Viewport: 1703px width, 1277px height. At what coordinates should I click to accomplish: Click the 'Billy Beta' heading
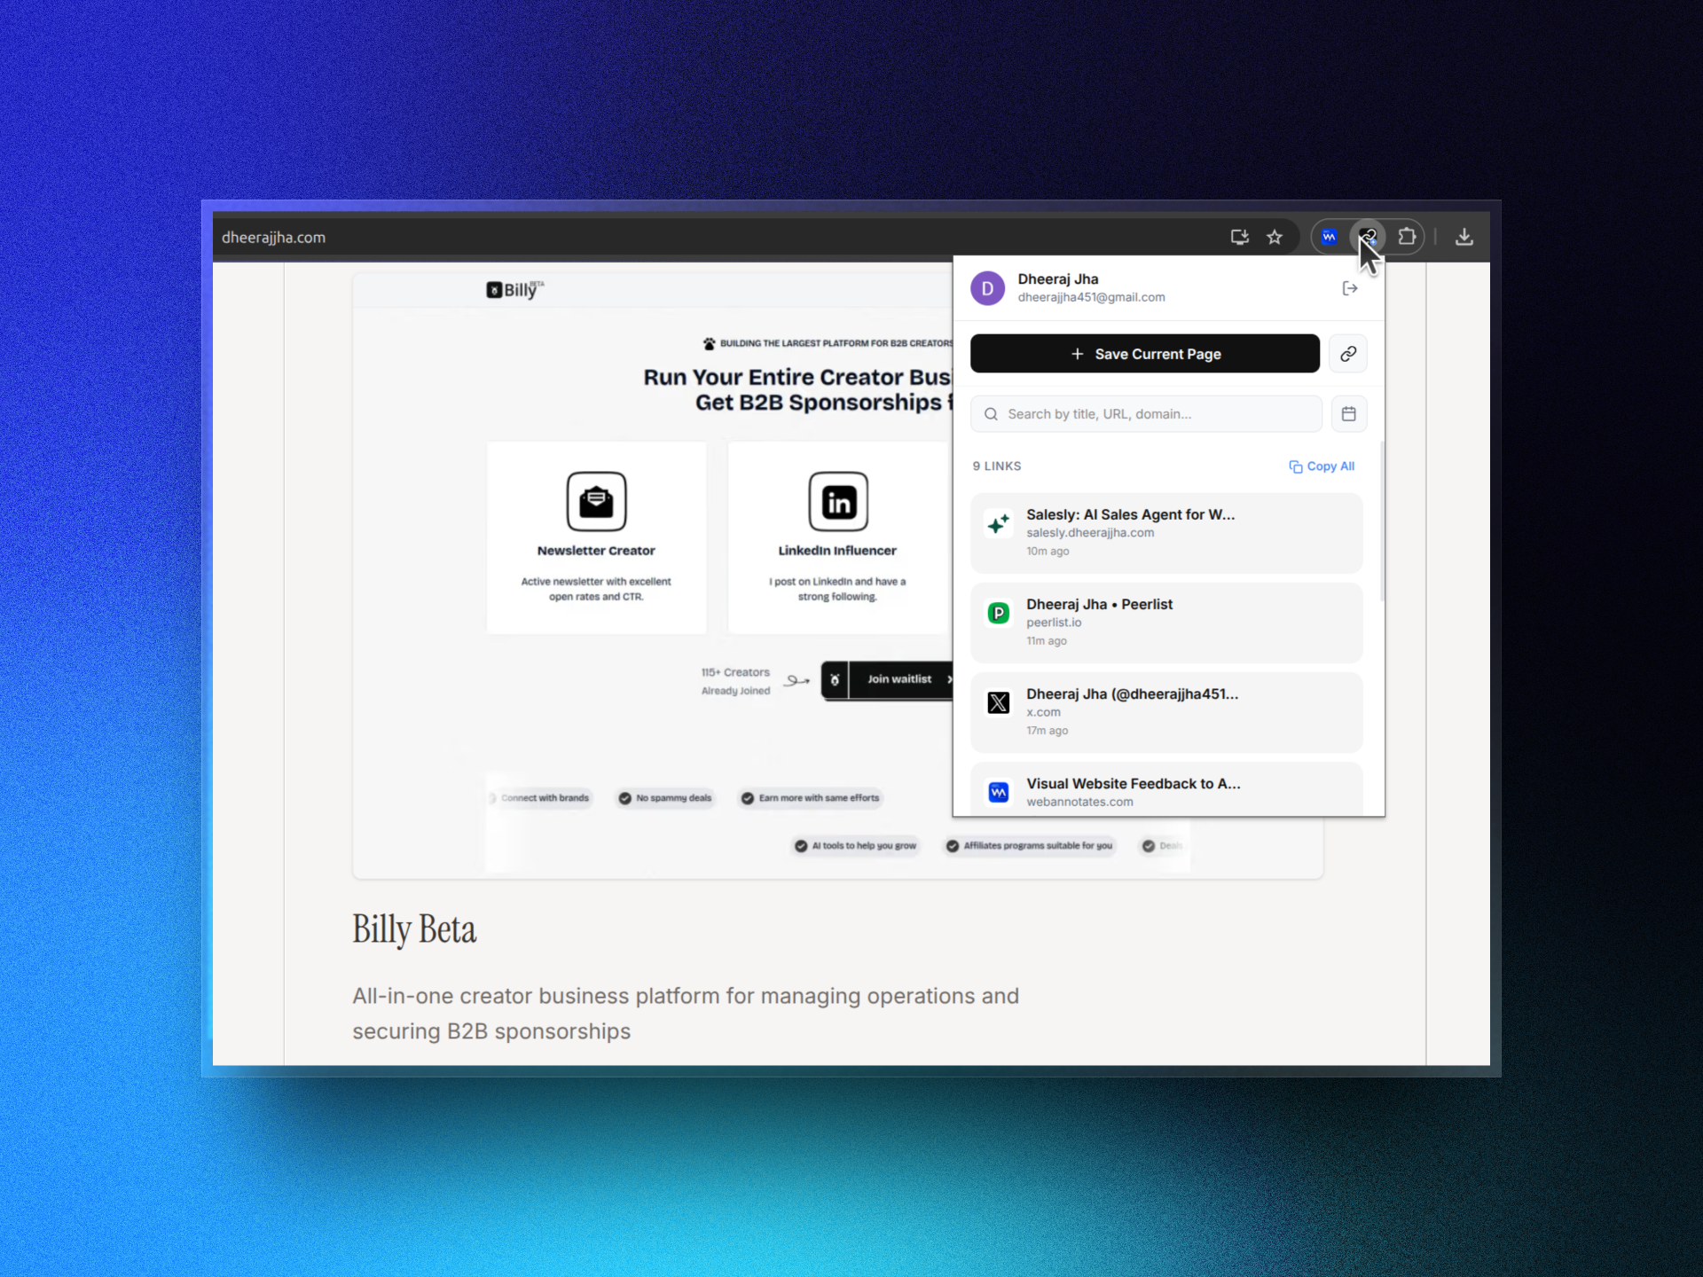click(414, 929)
